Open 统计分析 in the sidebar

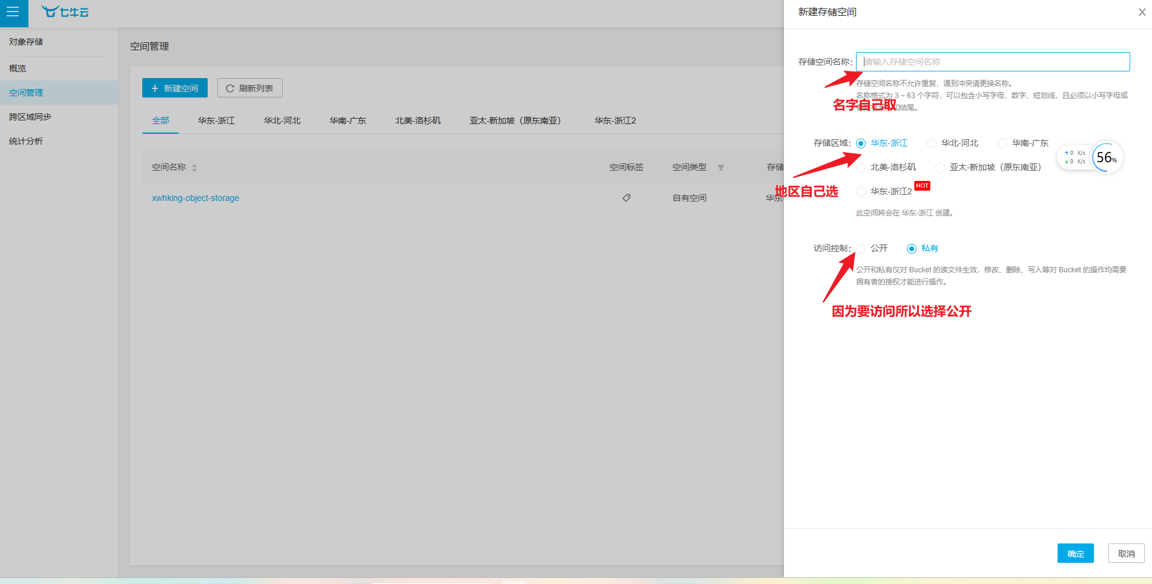59,141
